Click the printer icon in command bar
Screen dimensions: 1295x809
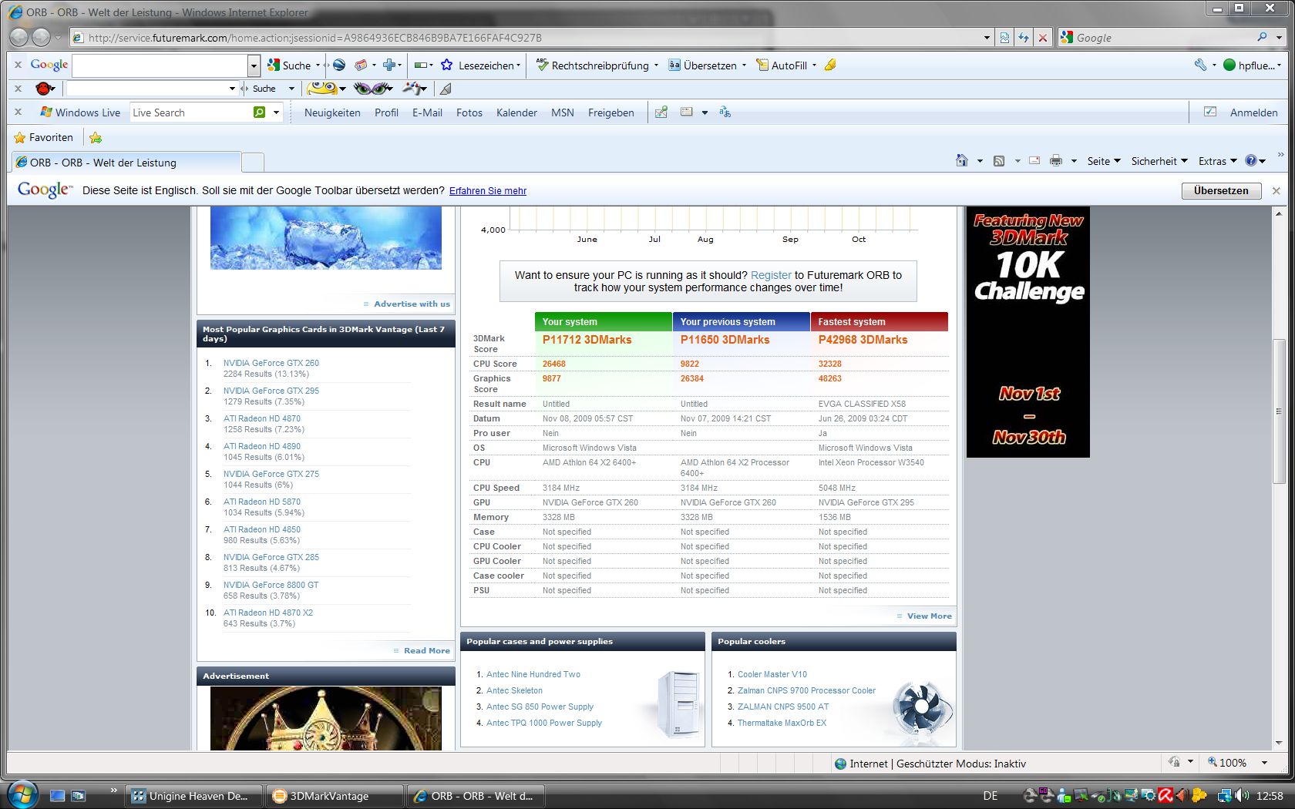1056,160
